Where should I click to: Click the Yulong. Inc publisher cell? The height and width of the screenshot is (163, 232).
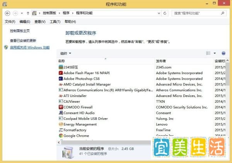[x=165, y=119]
